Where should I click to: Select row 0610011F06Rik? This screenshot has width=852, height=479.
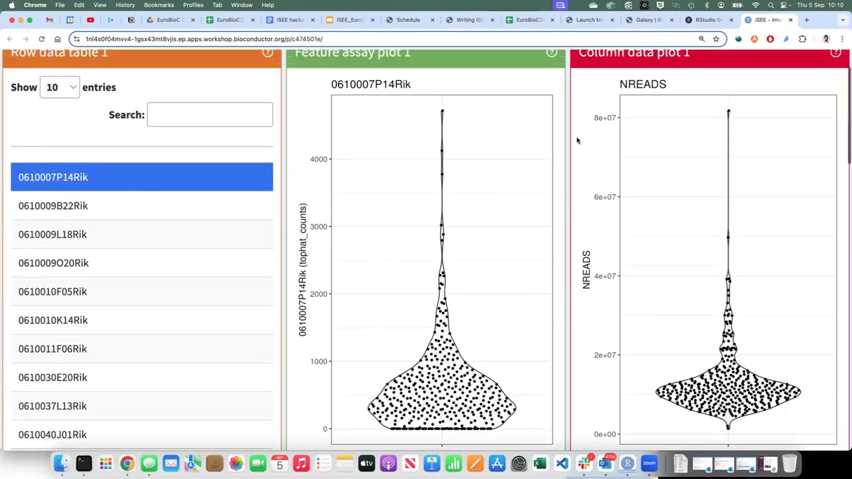pyautogui.click(x=142, y=349)
